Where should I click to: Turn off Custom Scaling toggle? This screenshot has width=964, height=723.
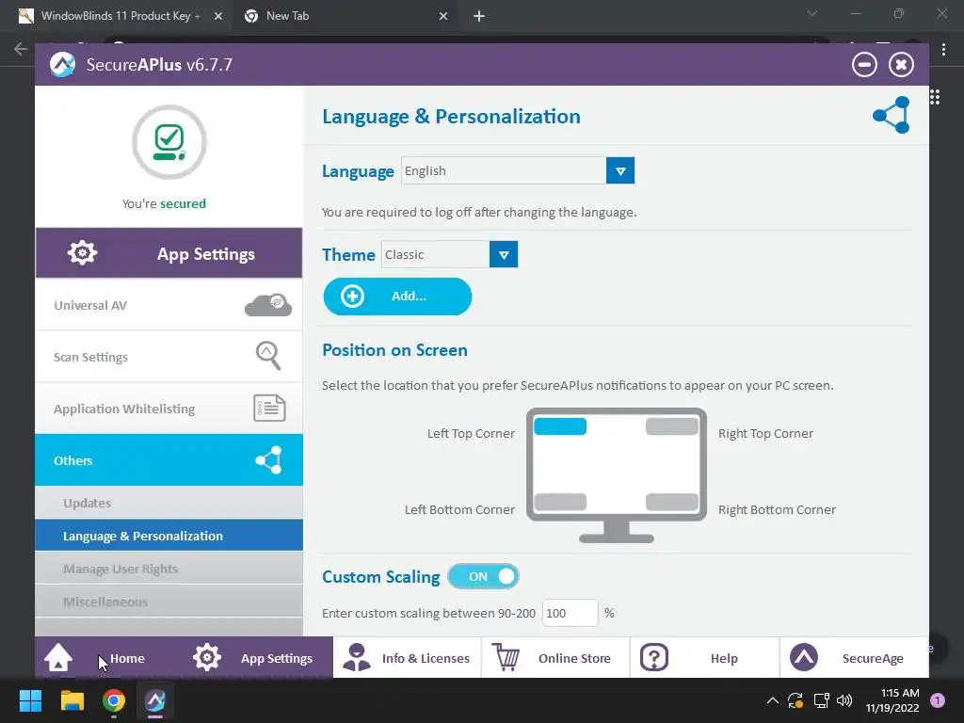coord(484,577)
